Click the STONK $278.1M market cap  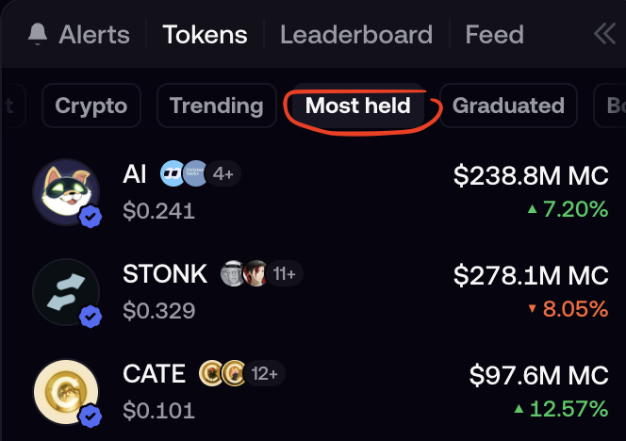[531, 275]
